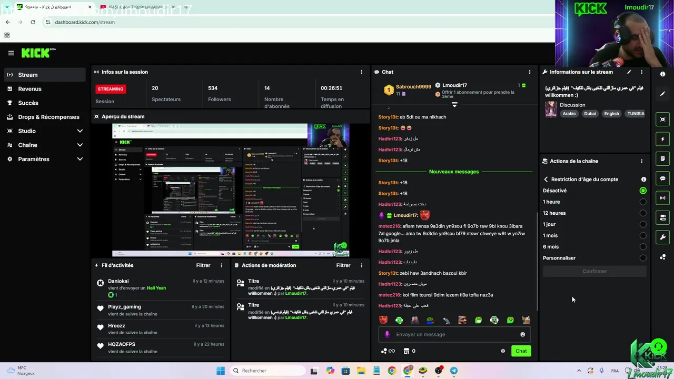This screenshot has width=674, height=379.
Task: Click the Dubai tag chip
Action: [x=590, y=114]
